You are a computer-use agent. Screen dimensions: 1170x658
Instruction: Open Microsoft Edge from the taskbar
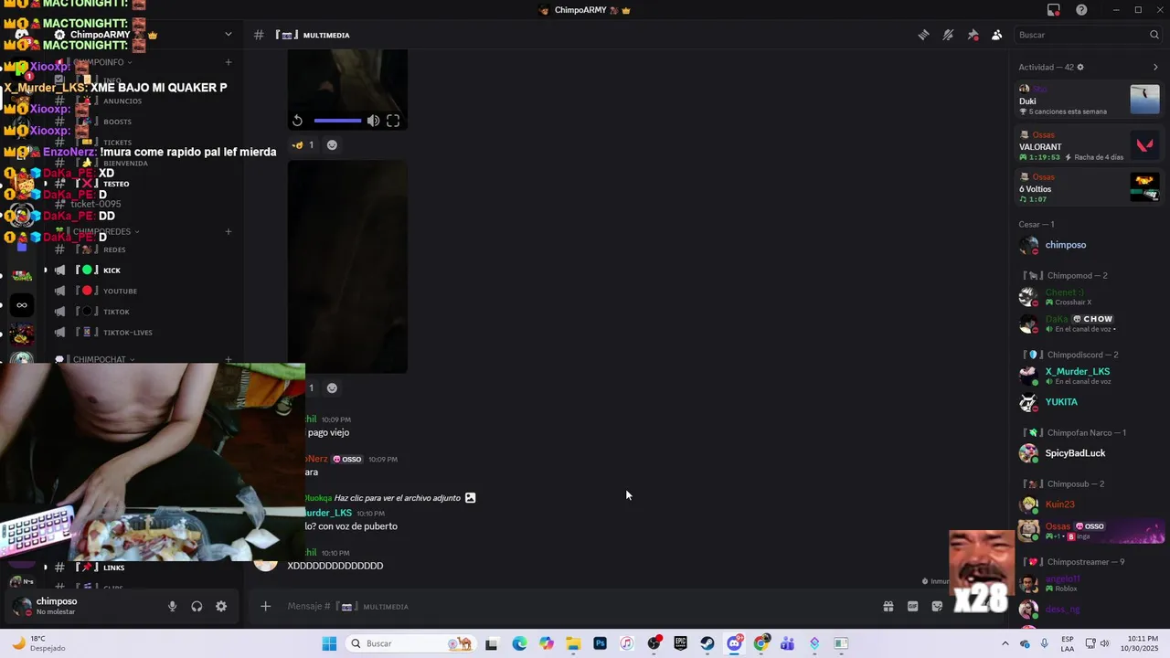(519, 643)
